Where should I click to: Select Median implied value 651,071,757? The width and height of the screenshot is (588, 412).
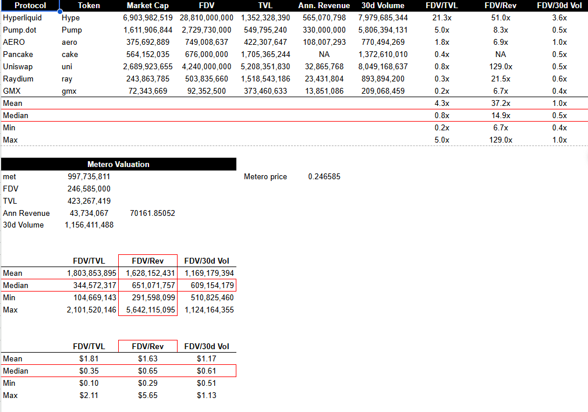coord(153,286)
